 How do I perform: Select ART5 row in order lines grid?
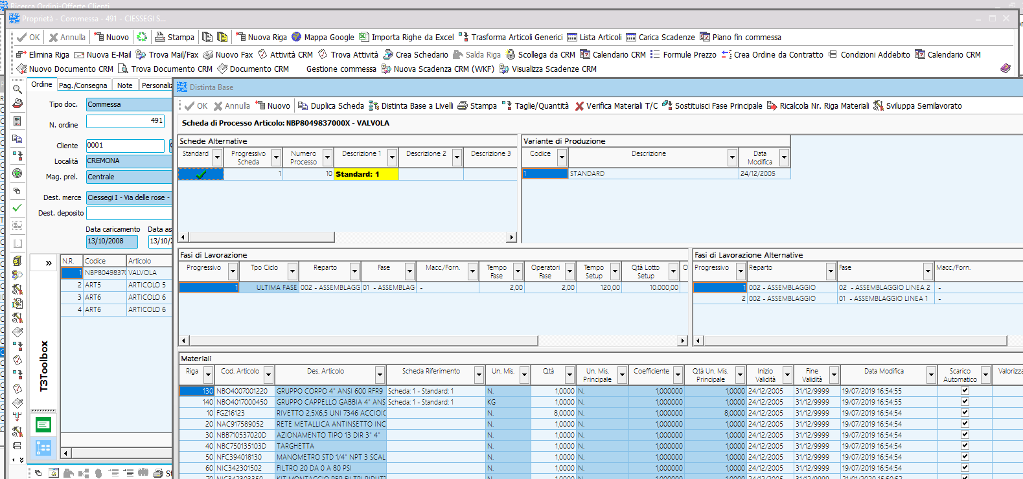click(117, 285)
